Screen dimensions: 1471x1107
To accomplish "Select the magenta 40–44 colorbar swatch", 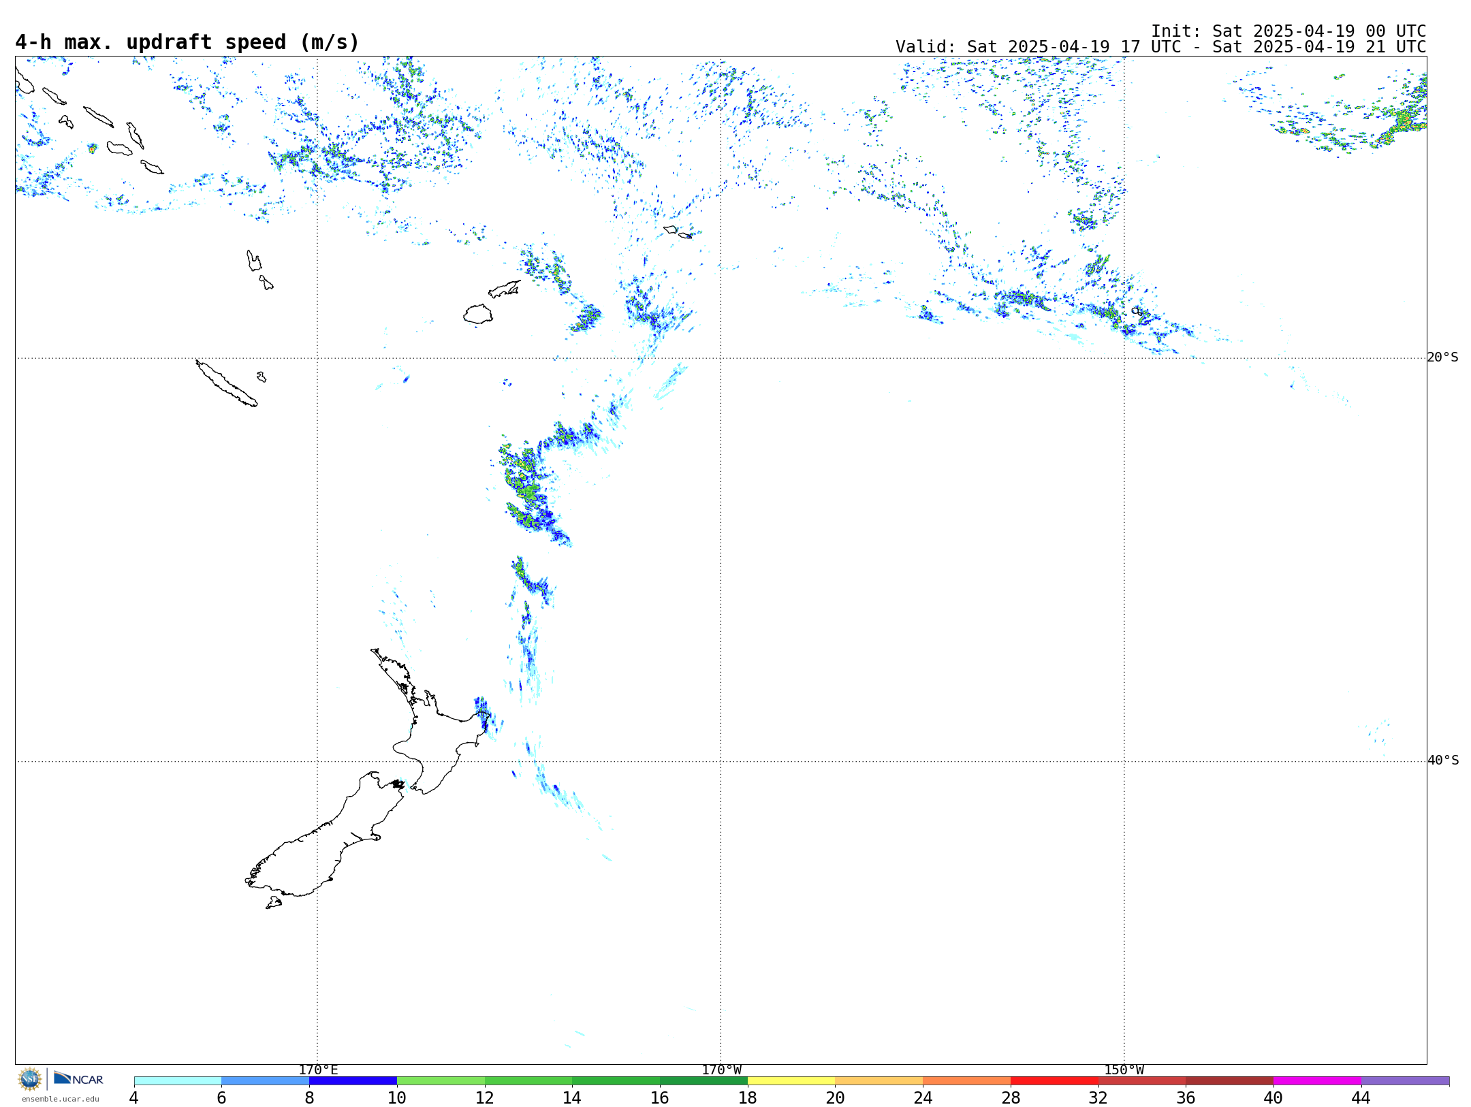I will pyautogui.click(x=1317, y=1081).
